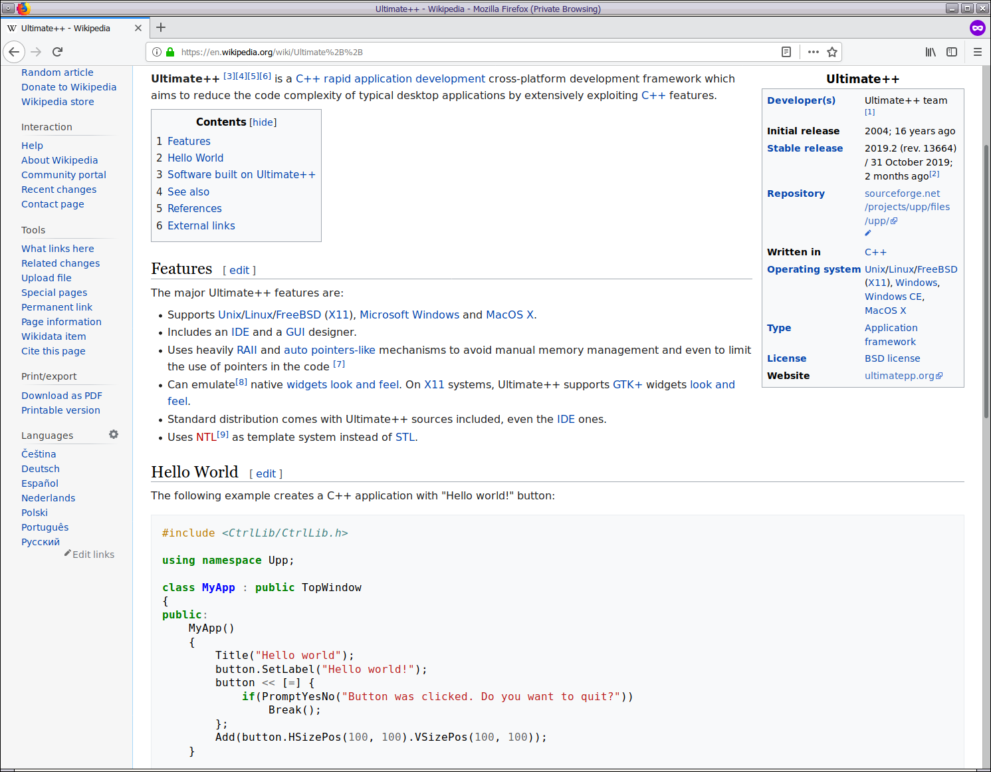991x772 pixels.
Task: Open RAII link in Features
Action: click(x=247, y=350)
